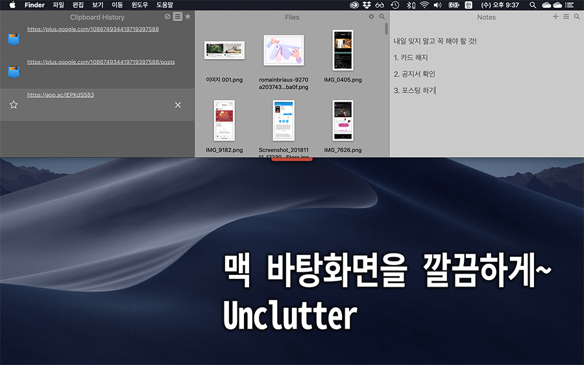Open the Files panel gear settings
584x365 pixels.
pos(371,16)
